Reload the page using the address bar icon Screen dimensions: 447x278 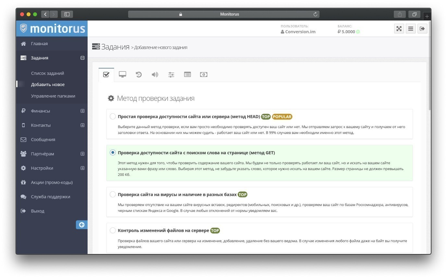(x=315, y=14)
